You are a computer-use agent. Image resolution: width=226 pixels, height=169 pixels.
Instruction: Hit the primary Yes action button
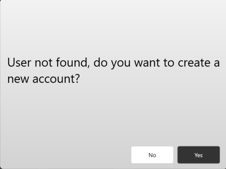[x=199, y=155]
